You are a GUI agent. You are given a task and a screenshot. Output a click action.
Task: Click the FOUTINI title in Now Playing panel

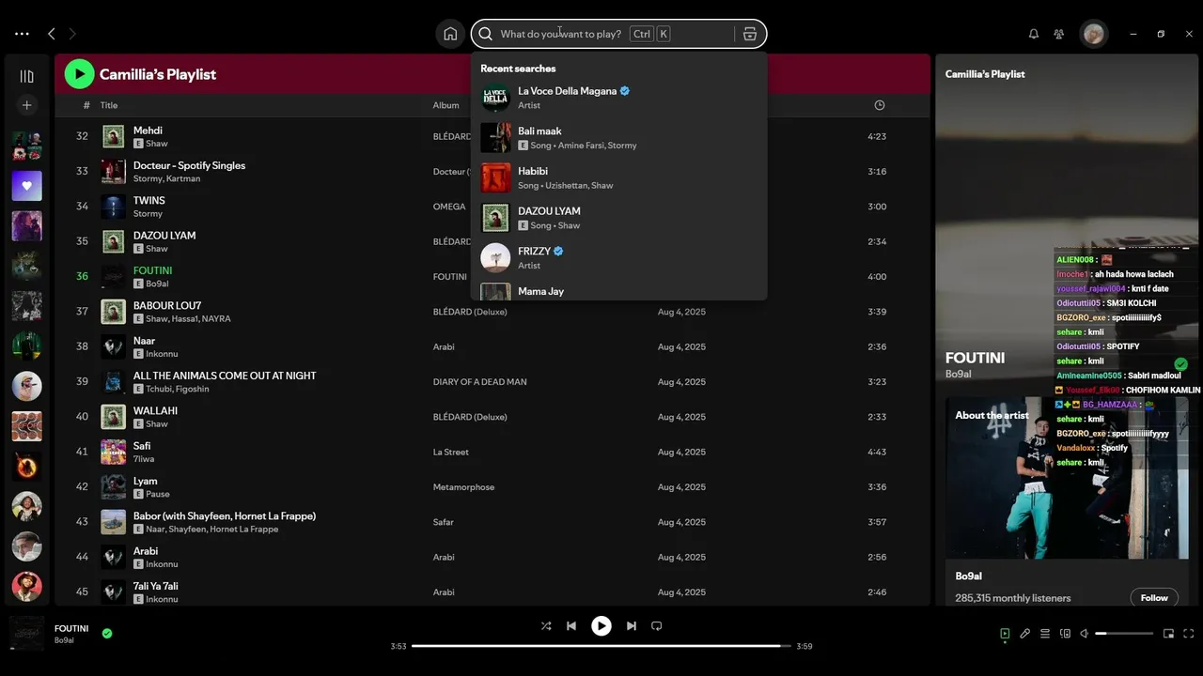coord(975,358)
